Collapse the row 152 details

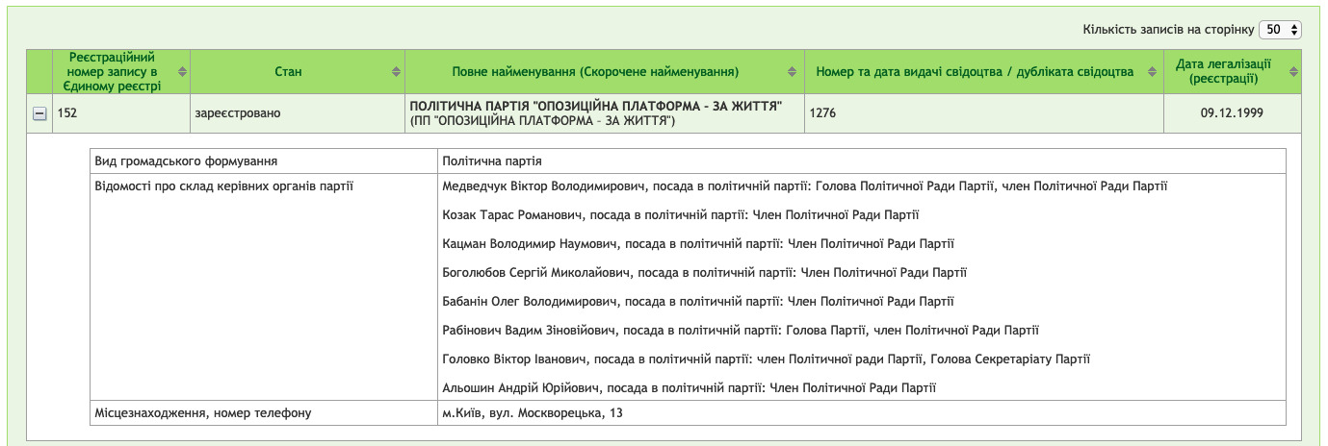tap(39, 113)
